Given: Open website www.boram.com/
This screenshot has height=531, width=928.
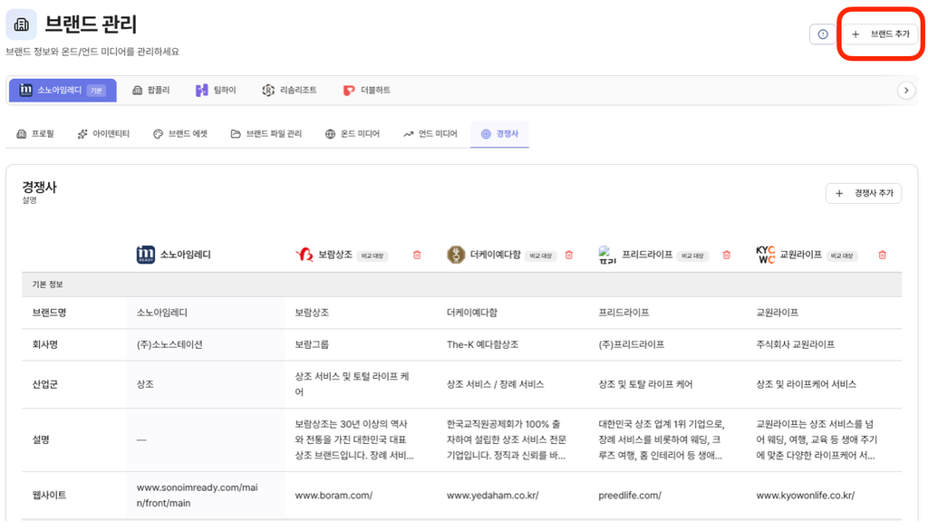Looking at the screenshot, I should click(333, 496).
